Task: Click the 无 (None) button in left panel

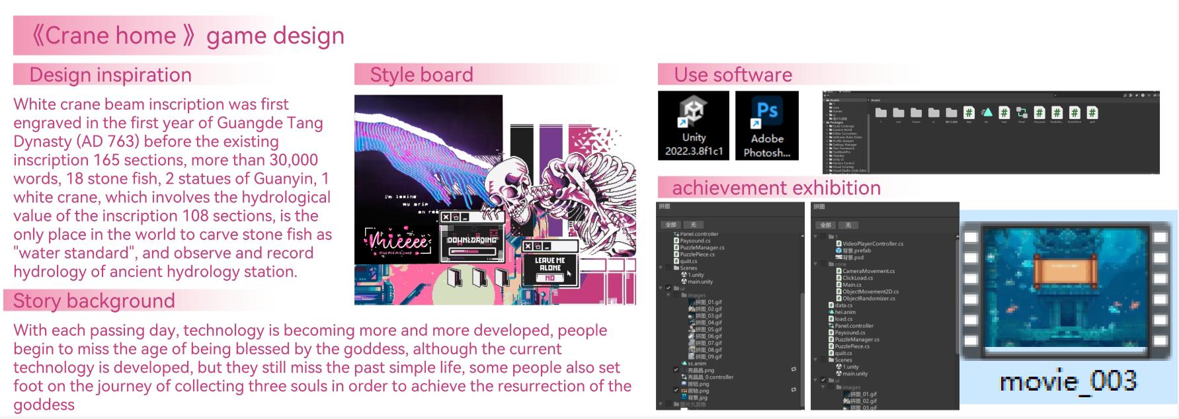Action: pos(694,225)
